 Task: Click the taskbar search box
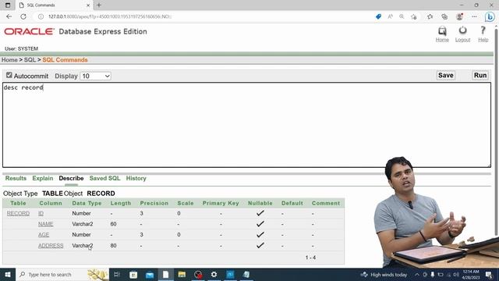click(x=62, y=274)
